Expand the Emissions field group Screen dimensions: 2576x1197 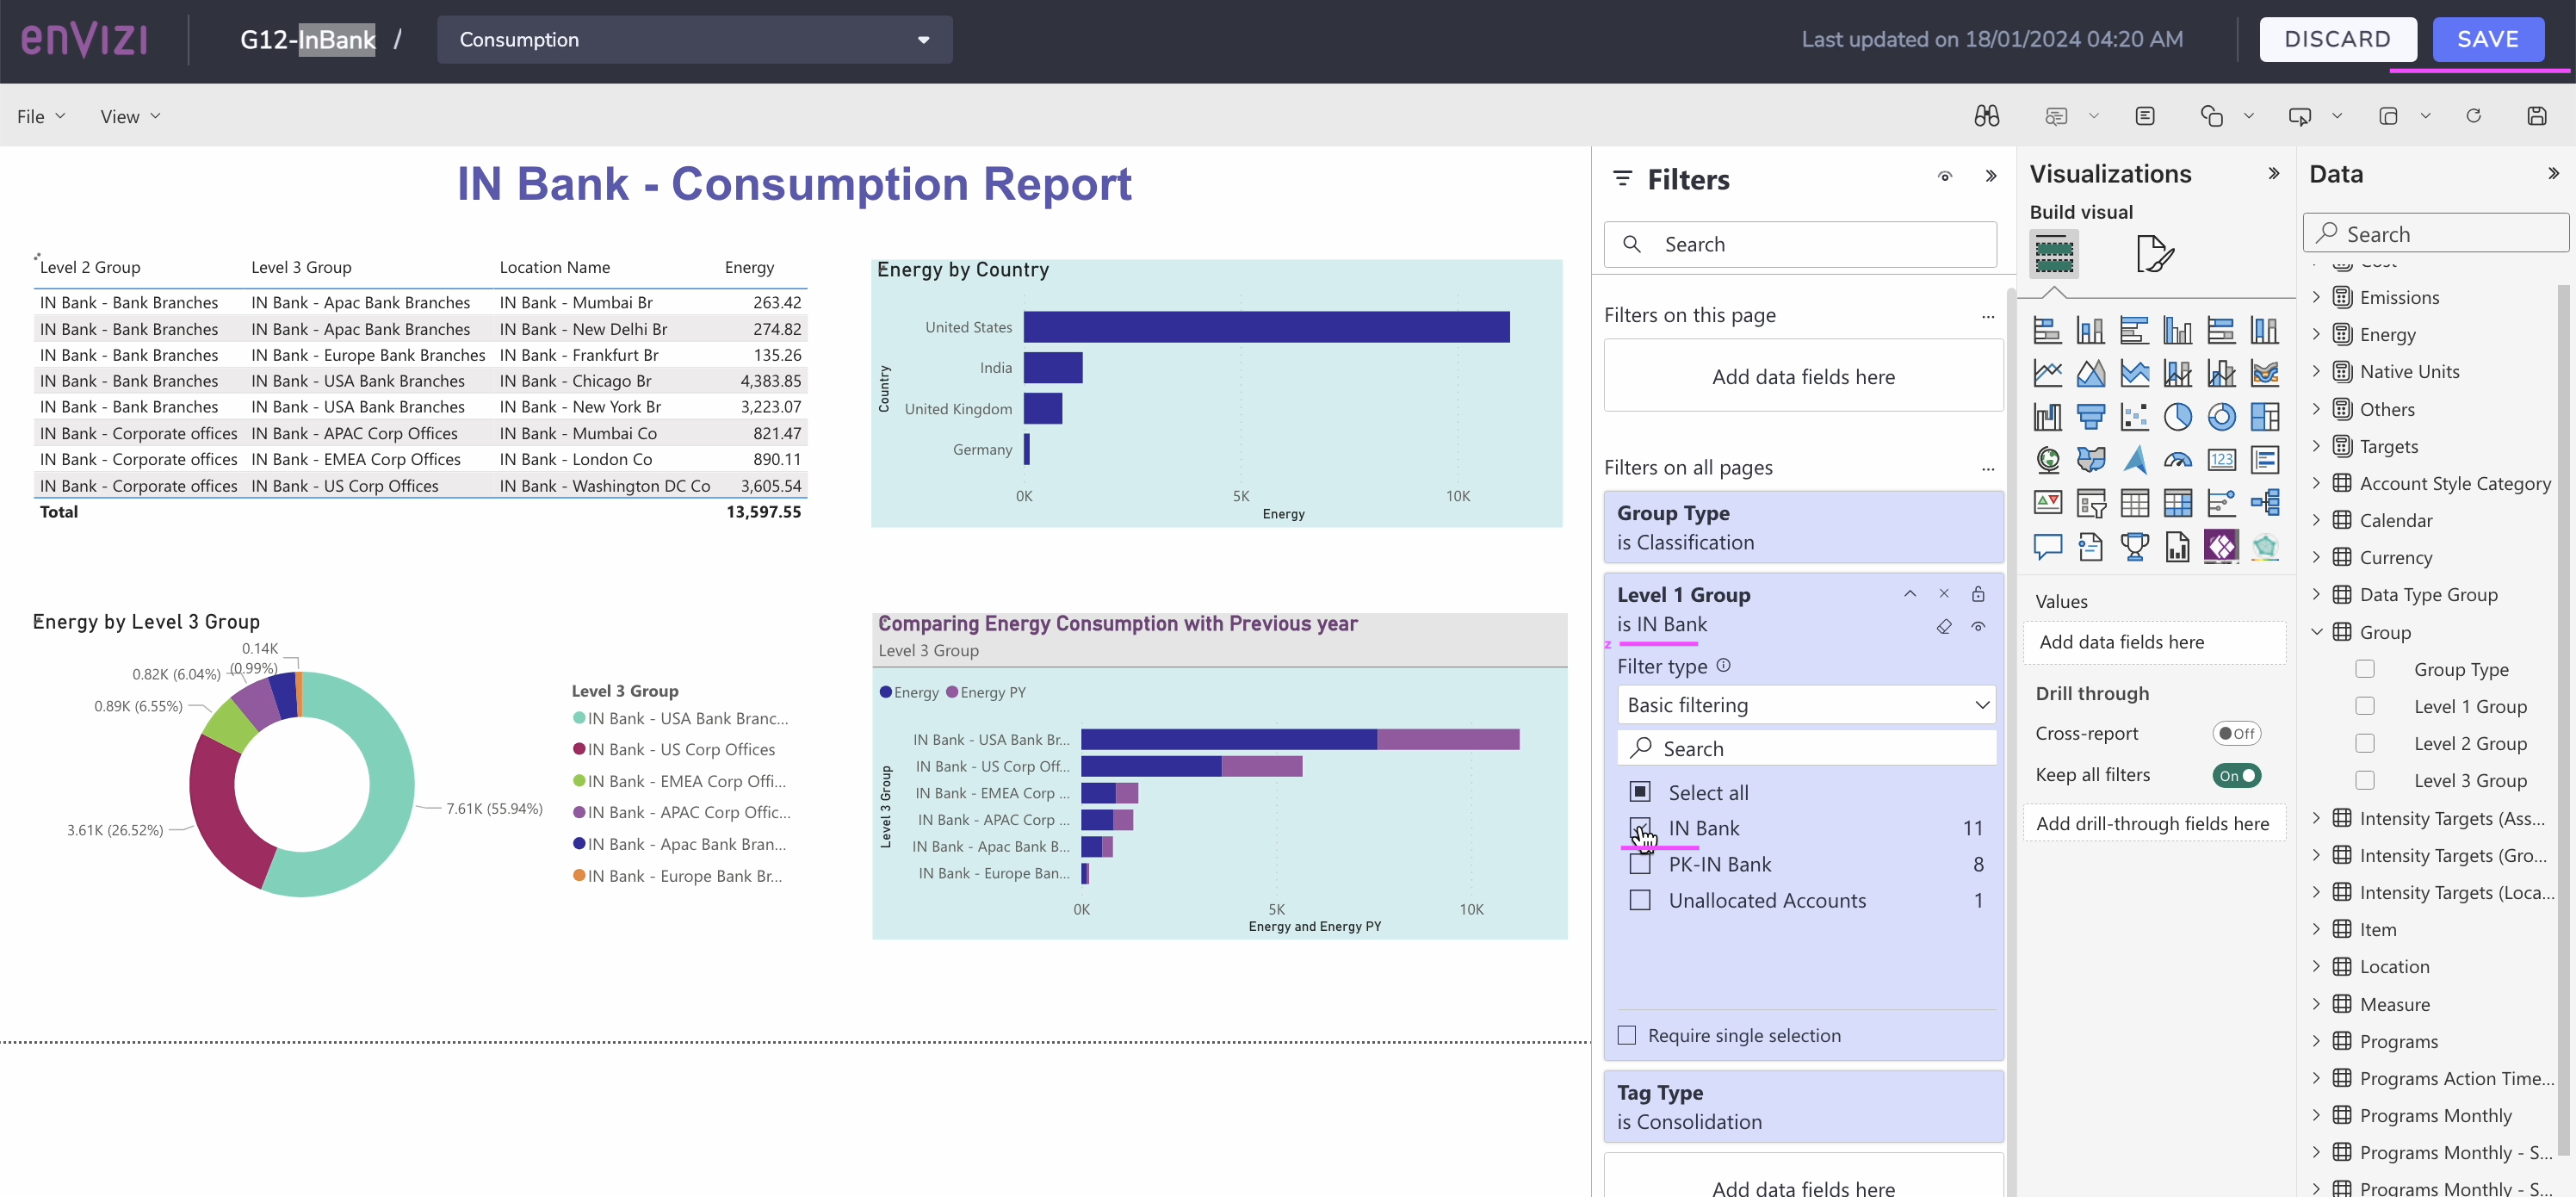click(x=2316, y=296)
